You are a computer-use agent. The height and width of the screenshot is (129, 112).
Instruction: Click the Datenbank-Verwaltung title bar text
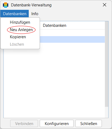click(31, 5)
